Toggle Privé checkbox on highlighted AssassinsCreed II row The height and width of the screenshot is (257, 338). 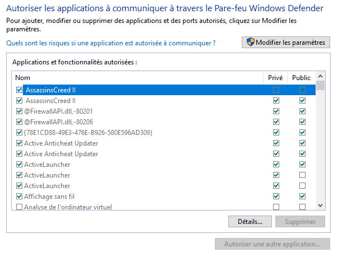click(276, 90)
